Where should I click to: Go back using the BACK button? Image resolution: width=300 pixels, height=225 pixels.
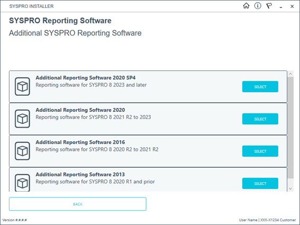coord(78,204)
